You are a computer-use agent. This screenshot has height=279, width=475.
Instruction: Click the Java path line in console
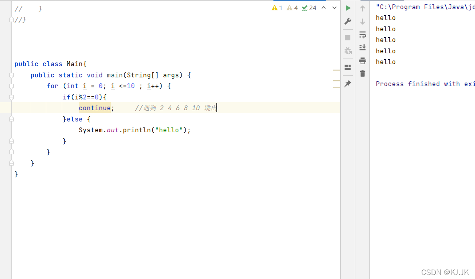point(425,7)
